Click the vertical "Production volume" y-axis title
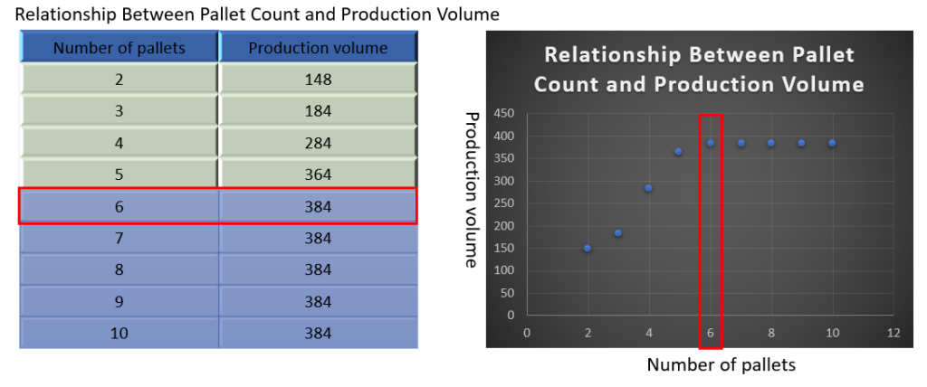Screen dimensions: 927x387 tap(471, 190)
